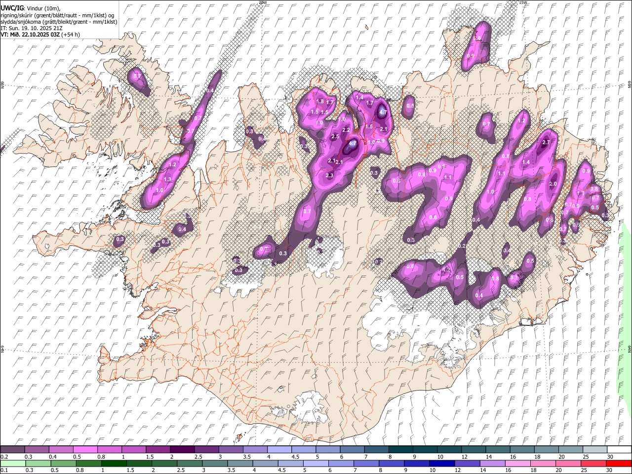632x474 pixels.
Task: Click the 2.7 snowfall value on the map
Action: tap(546, 143)
